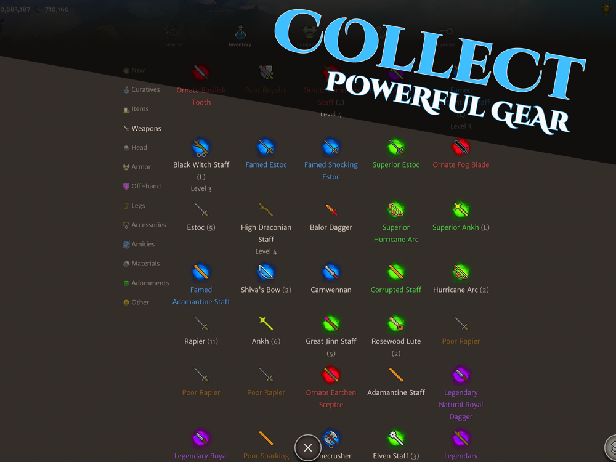Viewport: 616px width, 462px height.
Task: Switch to Off-hand category
Action: click(x=142, y=186)
